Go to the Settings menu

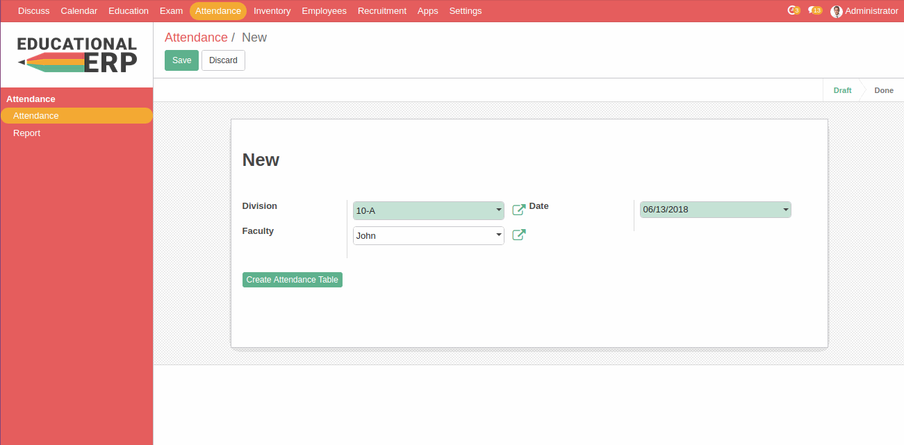click(x=465, y=11)
